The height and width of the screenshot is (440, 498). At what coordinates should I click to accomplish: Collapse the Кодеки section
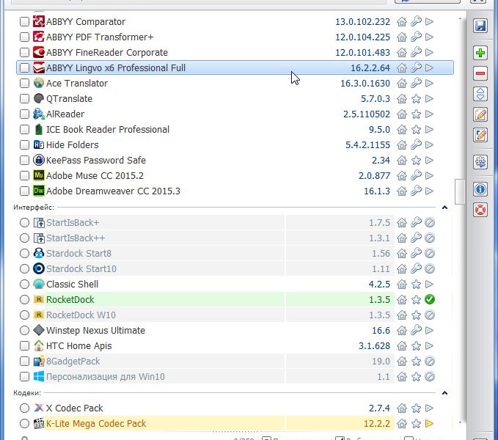tap(444, 393)
